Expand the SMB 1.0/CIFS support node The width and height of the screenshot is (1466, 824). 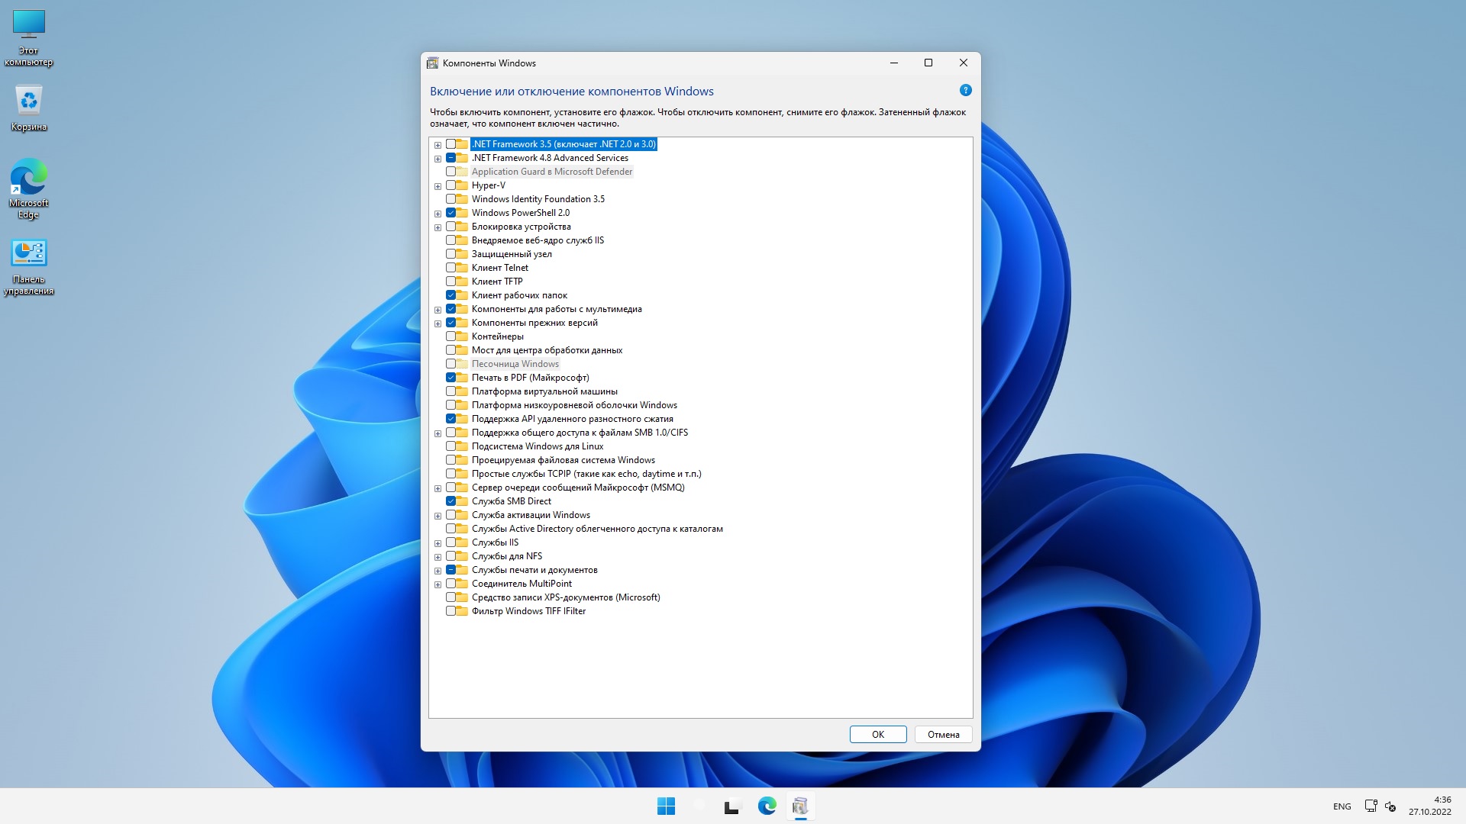point(438,433)
